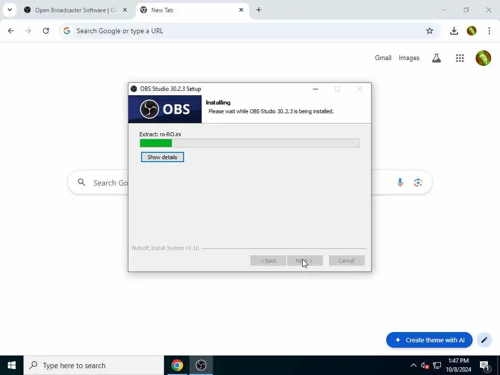Click the Google search box on page
Image resolution: width=500 pixels, height=375 pixels.
[250, 183]
